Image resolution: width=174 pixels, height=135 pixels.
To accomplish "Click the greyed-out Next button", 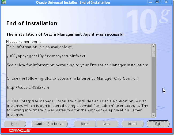I will [x=107, y=124].
